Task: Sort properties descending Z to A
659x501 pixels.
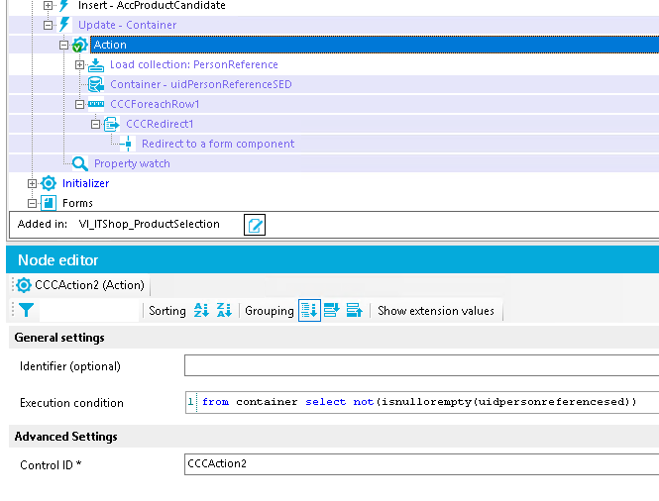Action: click(x=224, y=310)
